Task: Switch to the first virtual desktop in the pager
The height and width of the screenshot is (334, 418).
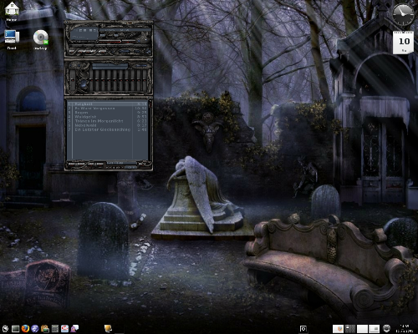Action: click(x=338, y=329)
